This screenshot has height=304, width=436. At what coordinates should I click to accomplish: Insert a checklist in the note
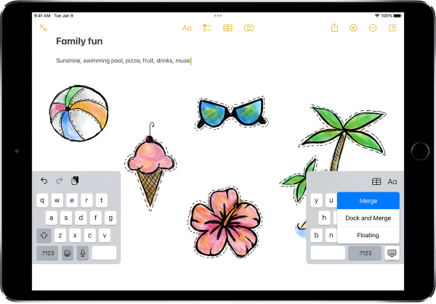(207, 28)
